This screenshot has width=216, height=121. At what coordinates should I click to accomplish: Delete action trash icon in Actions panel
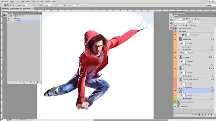37,82
